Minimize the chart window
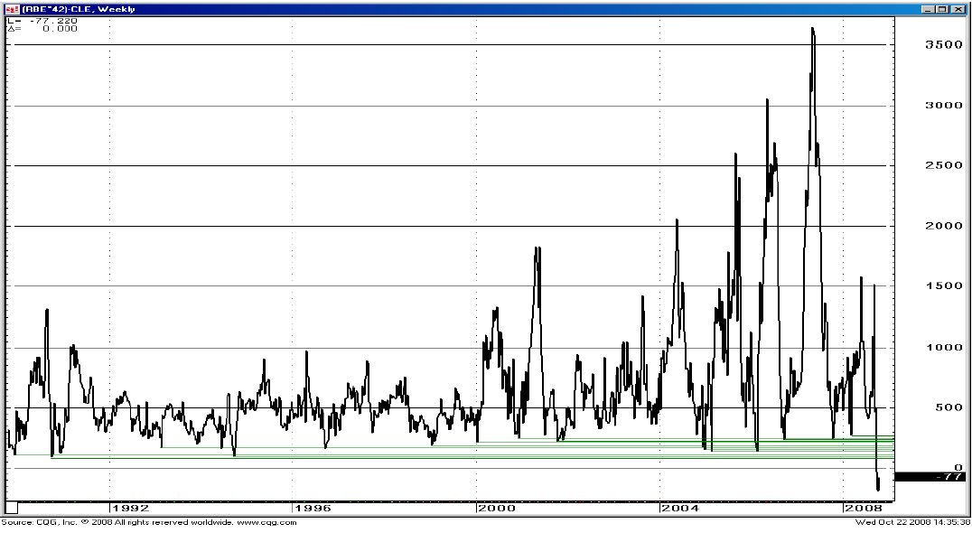The height and width of the screenshot is (533, 972). coord(928,9)
